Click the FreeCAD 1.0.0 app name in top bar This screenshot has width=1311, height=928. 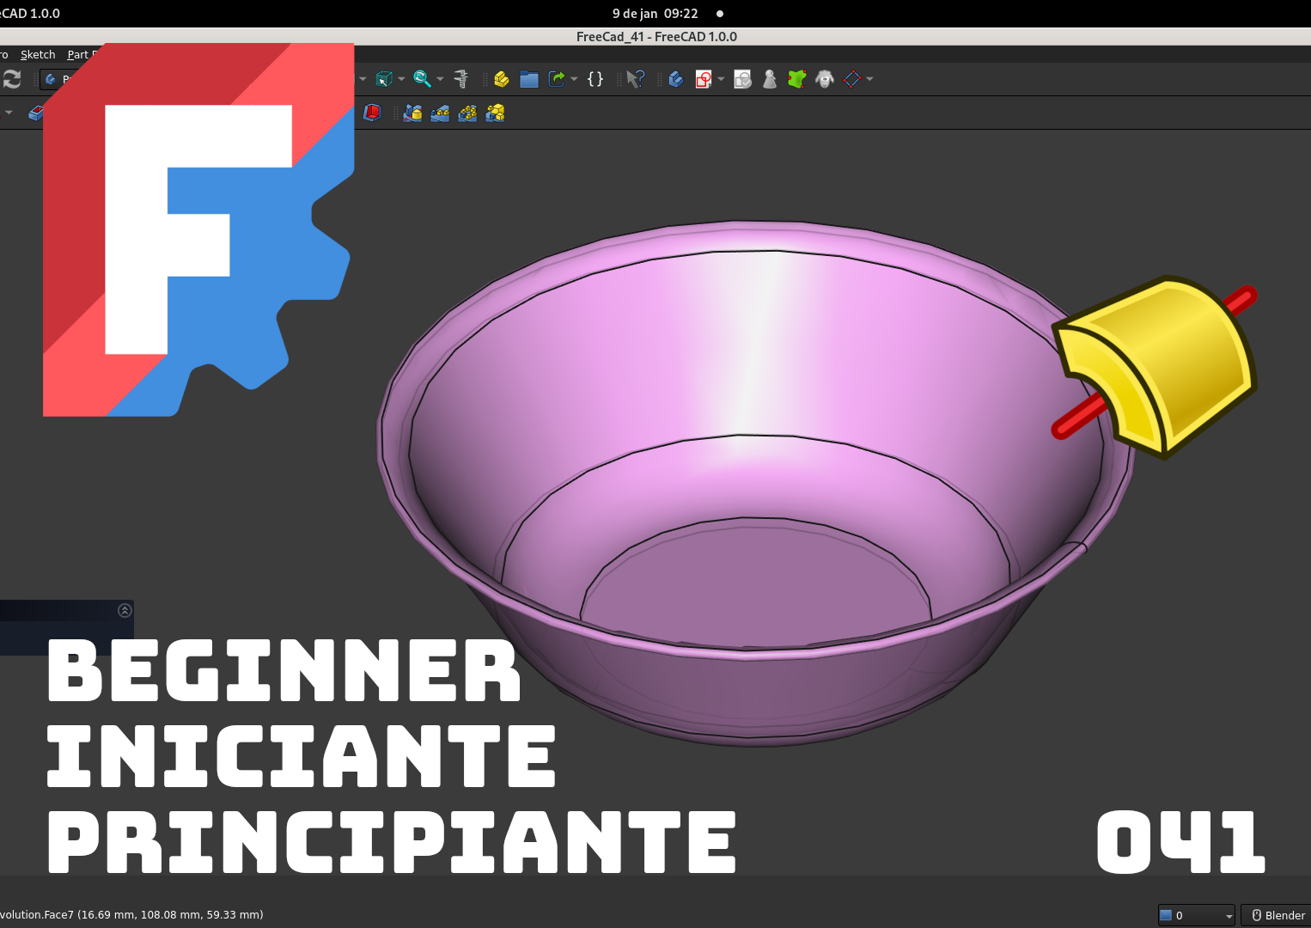click(x=30, y=14)
